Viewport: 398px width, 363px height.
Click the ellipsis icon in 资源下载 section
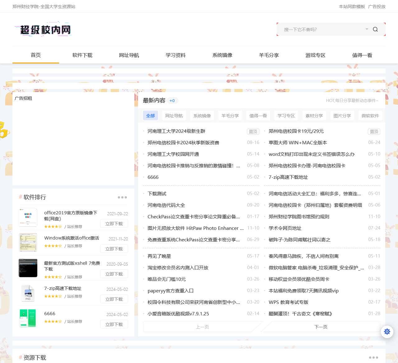pyautogui.click(x=373, y=357)
